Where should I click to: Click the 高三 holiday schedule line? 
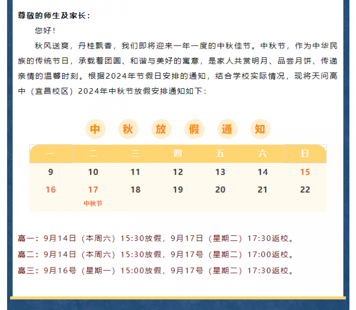pyautogui.click(x=157, y=270)
